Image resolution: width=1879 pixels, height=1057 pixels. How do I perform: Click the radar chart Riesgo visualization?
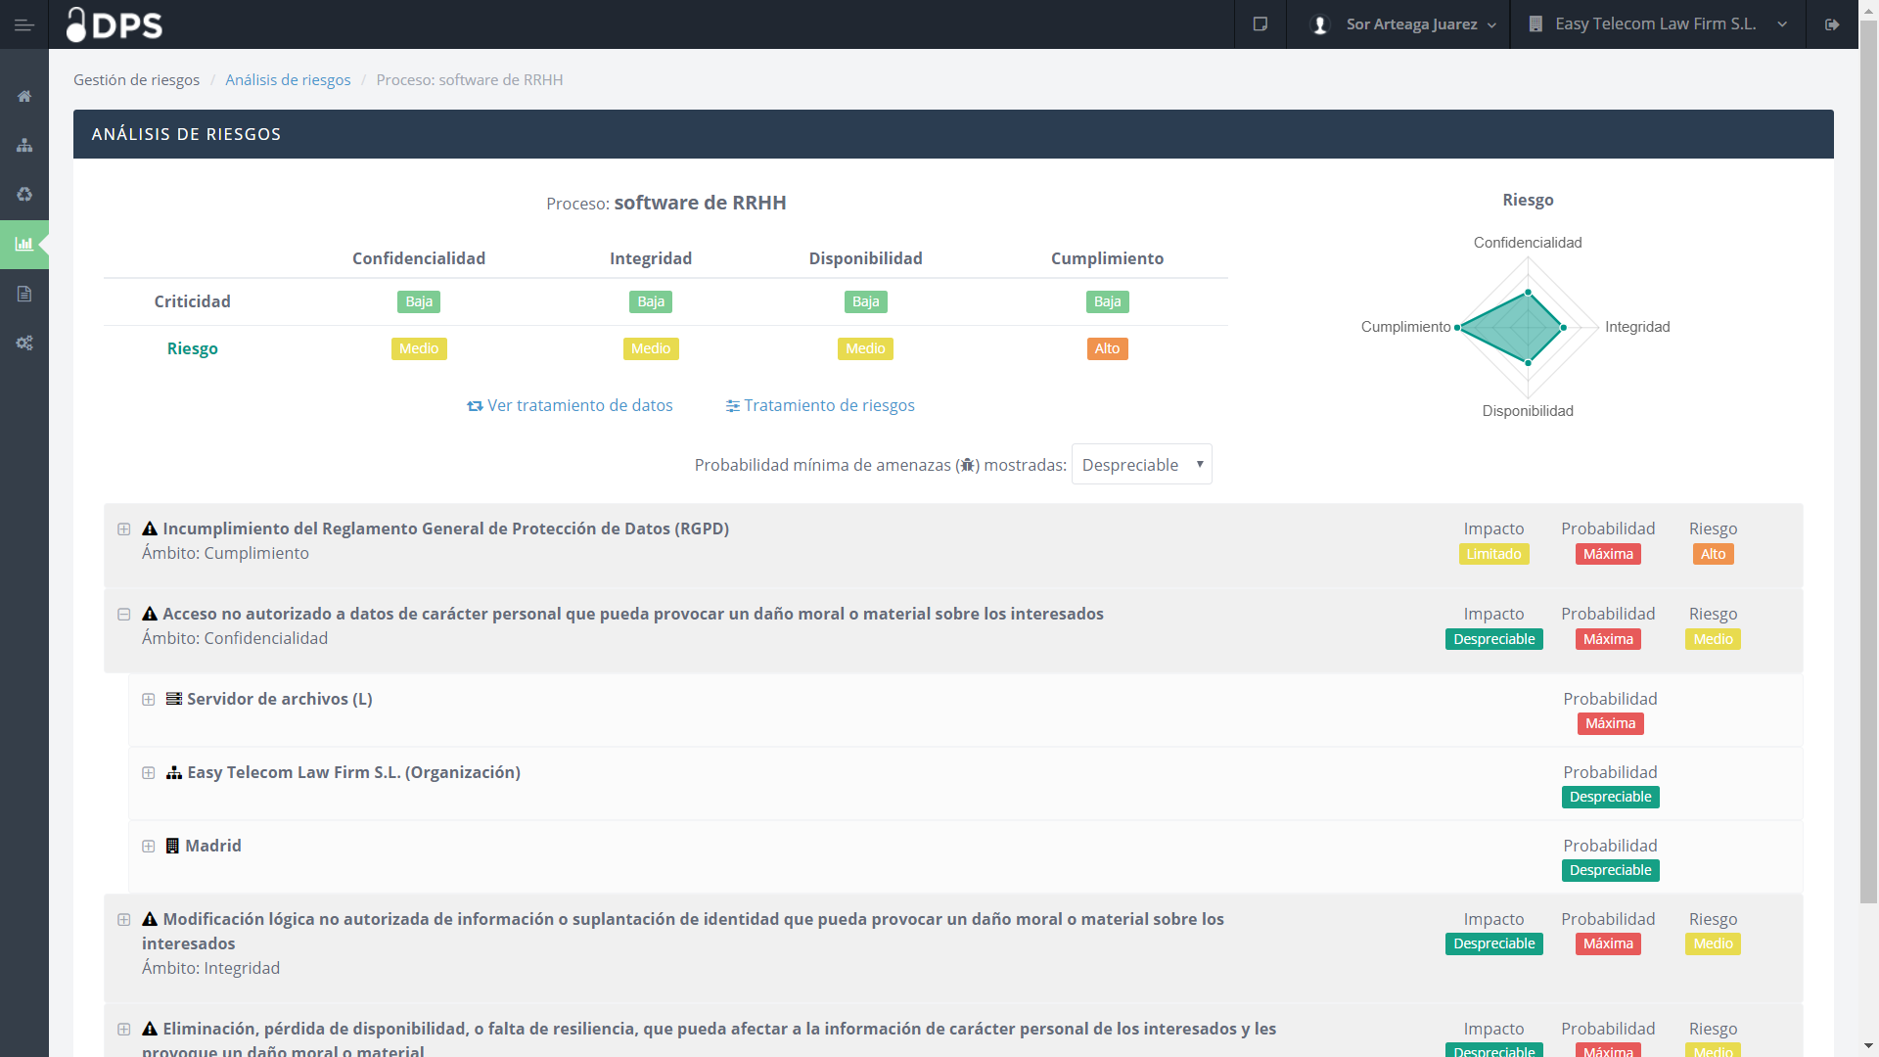[x=1527, y=327]
